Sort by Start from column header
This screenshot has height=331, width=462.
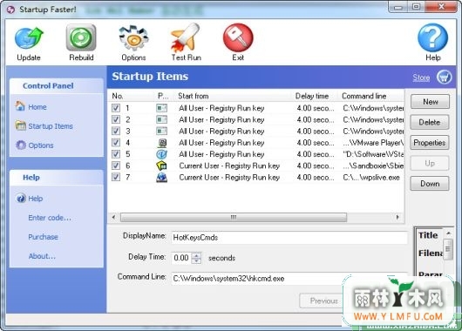tap(234, 96)
